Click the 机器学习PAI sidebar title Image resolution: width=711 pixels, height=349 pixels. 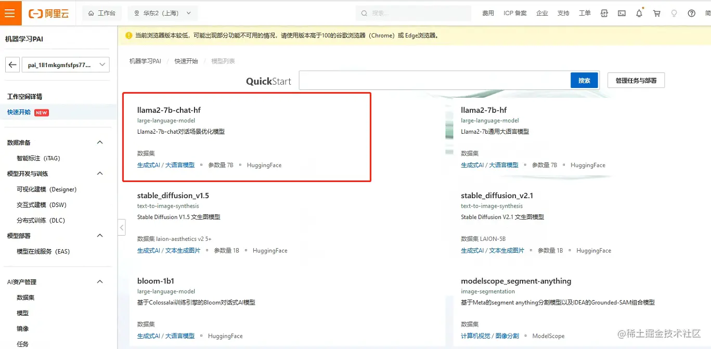[24, 39]
